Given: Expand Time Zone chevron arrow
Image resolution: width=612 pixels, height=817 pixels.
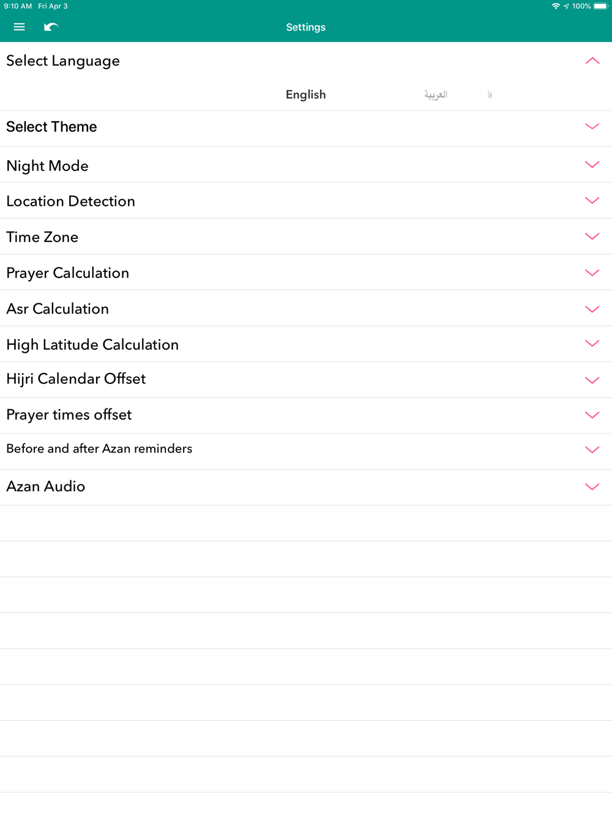Looking at the screenshot, I should click(592, 236).
